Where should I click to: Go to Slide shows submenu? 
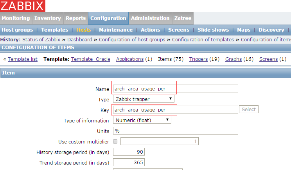point(213,30)
